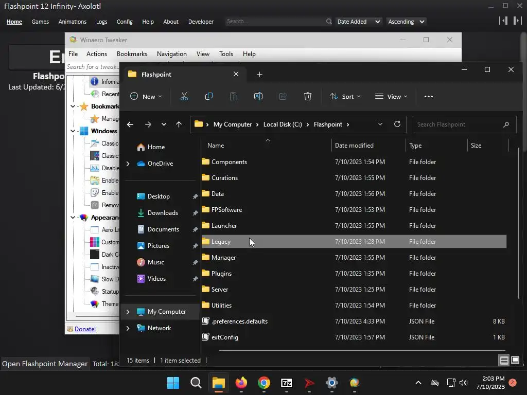Open recent locations dropdown arrow
The image size is (527, 395).
pos(164,124)
